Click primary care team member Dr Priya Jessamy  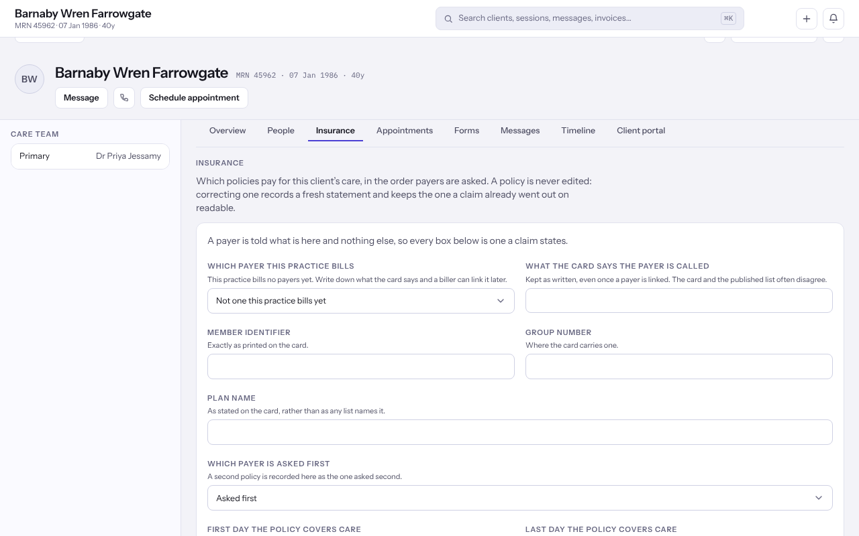(90, 156)
